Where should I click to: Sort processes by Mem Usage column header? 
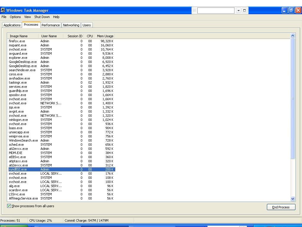click(105, 36)
